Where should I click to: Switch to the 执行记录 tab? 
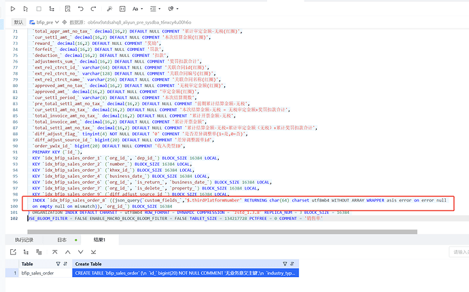[x=24, y=240]
